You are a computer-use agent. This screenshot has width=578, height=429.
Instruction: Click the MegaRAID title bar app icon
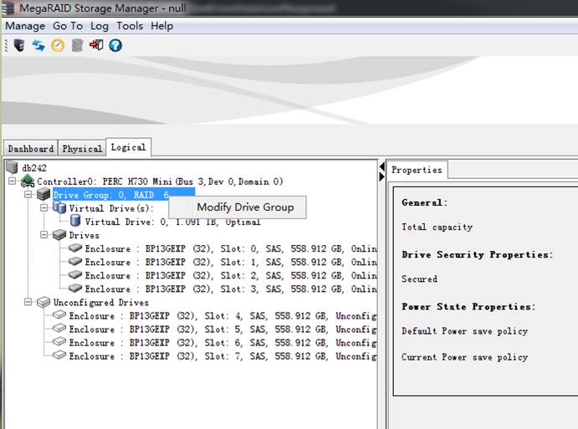[8, 8]
